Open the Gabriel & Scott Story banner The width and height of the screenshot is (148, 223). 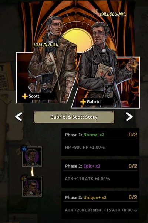pyautogui.click(x=74, y=117)
